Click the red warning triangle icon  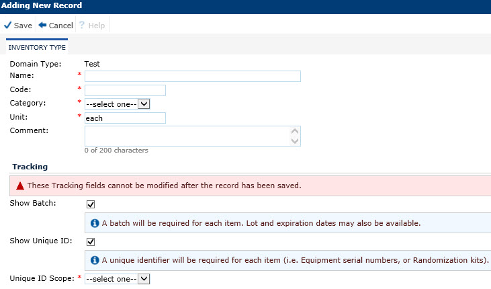(20, 185)
